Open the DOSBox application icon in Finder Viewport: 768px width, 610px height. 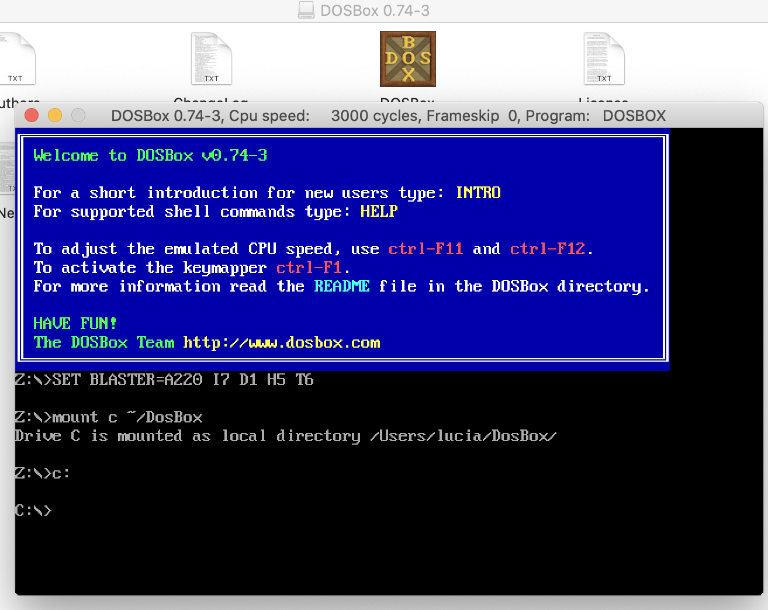(x=408, y=59)
